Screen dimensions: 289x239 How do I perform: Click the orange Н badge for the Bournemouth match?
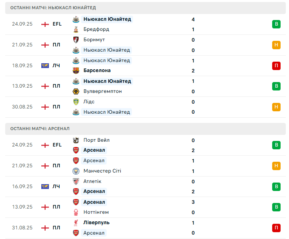(x=276, y=45)
